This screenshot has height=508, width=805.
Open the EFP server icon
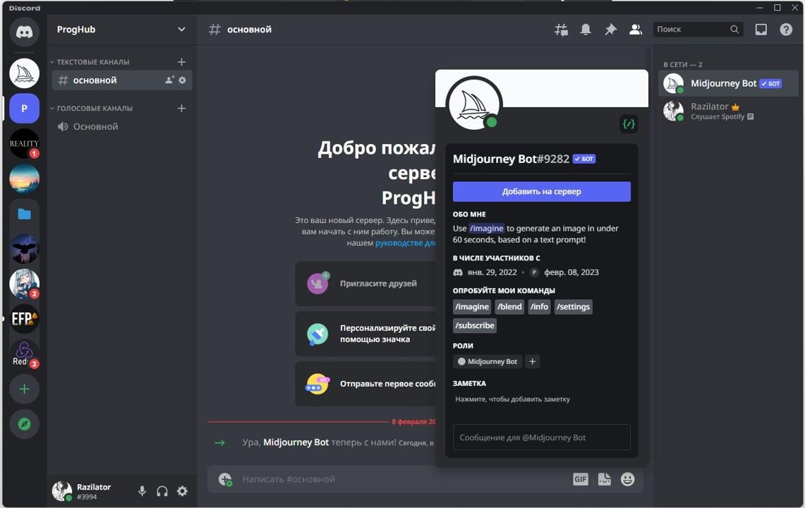tap(24, 318)
